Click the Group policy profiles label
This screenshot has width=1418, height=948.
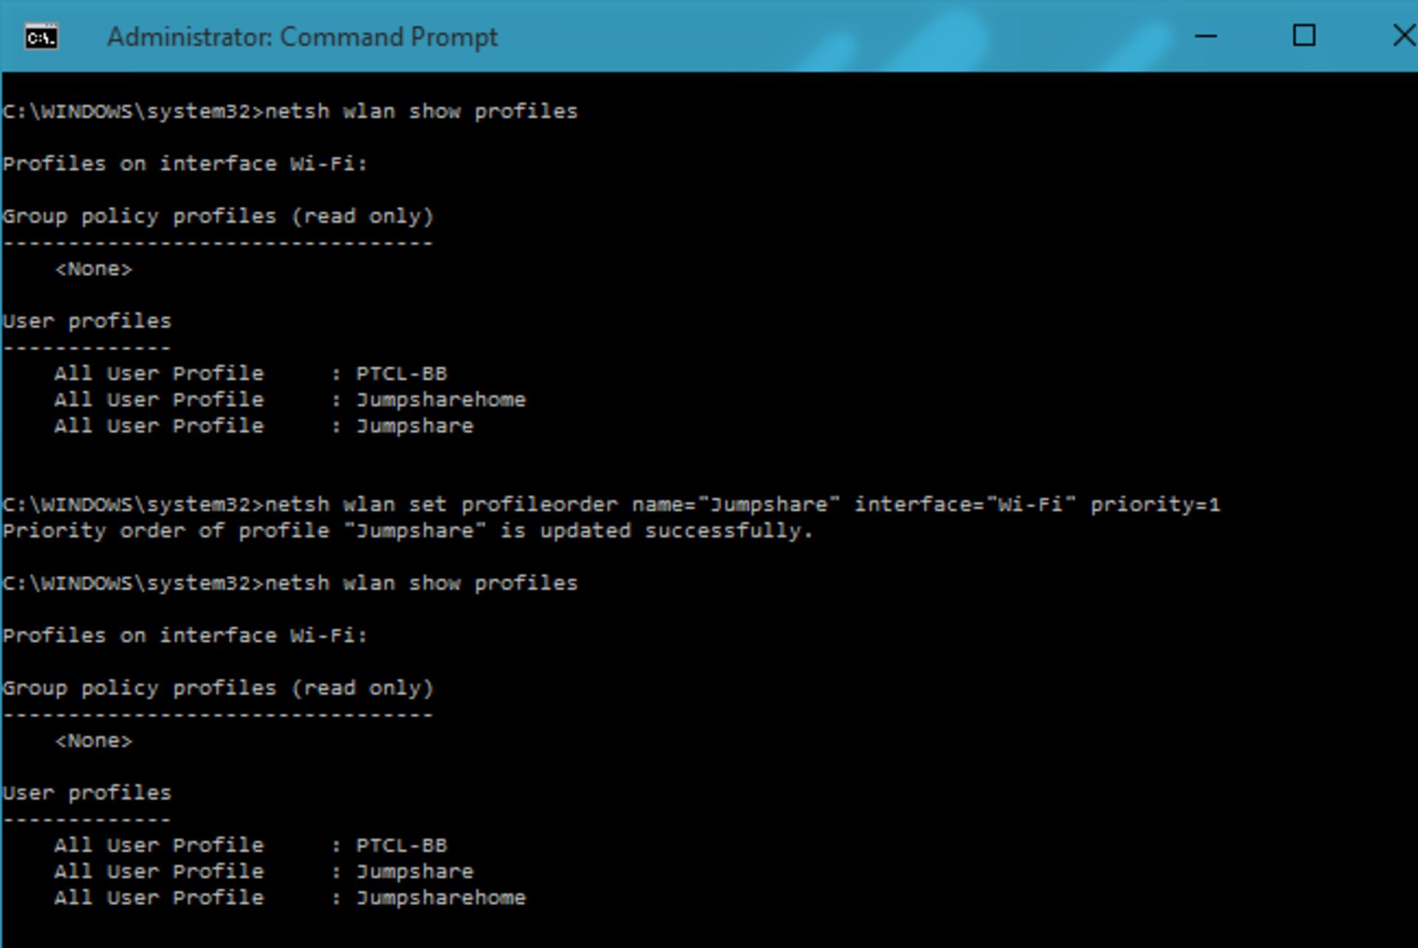tap(218, 216)
